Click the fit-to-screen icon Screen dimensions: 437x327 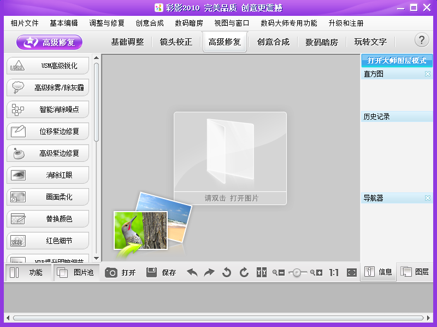pos(352,272)
